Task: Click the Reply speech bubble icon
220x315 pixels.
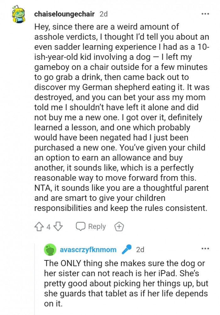Action: pyautogui.click(x=81, y=226)
